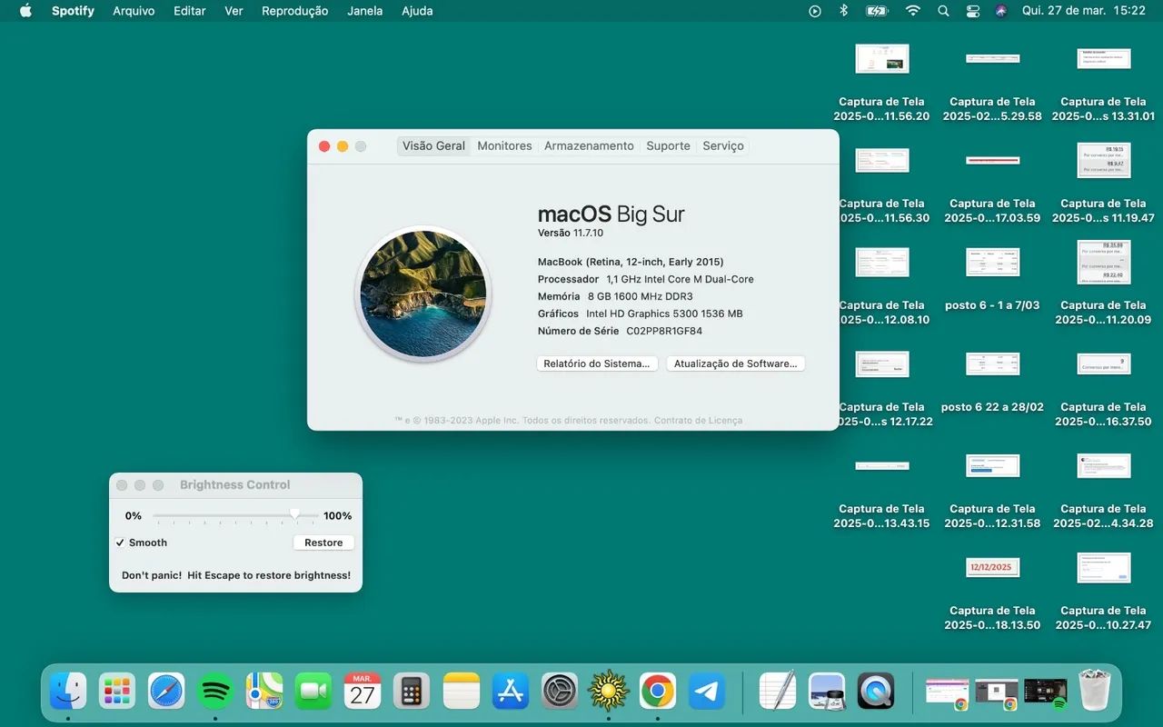Click the brightness slider handle
1163x727 pixels.
pos(294,514)
